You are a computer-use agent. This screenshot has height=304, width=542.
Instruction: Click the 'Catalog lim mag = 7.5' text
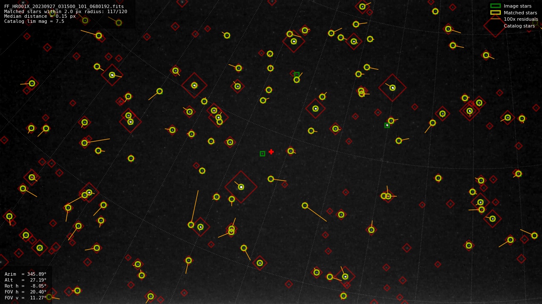pyautogui.click(x=34, y=21)
